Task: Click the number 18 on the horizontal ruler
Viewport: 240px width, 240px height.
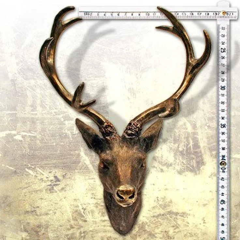Action: (207, 14)
